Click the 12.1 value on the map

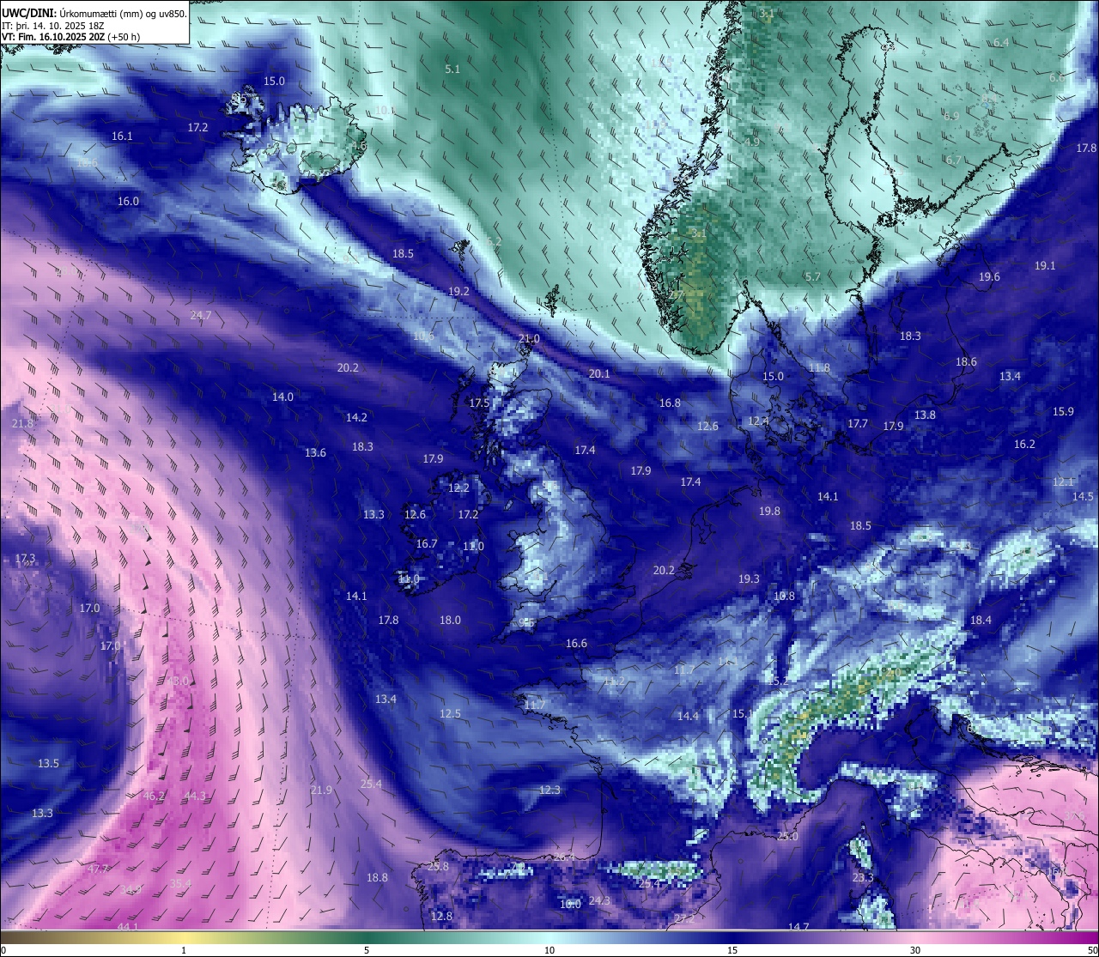[1063, 482]
